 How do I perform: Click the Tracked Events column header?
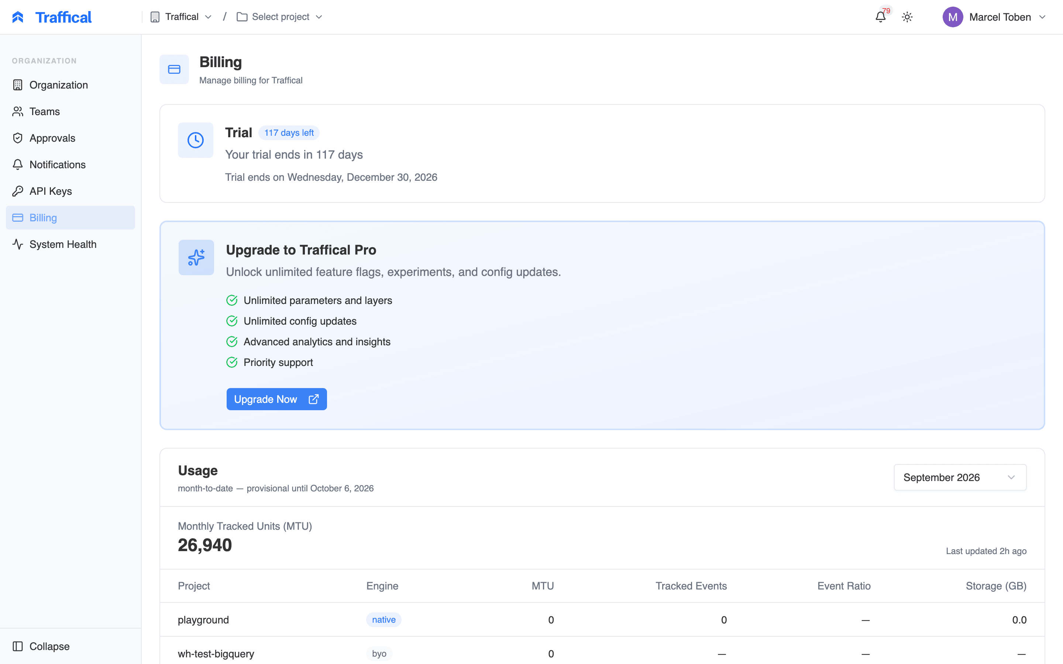coord(691,586)
